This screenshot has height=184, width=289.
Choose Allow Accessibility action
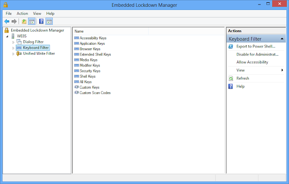(252, 62)
